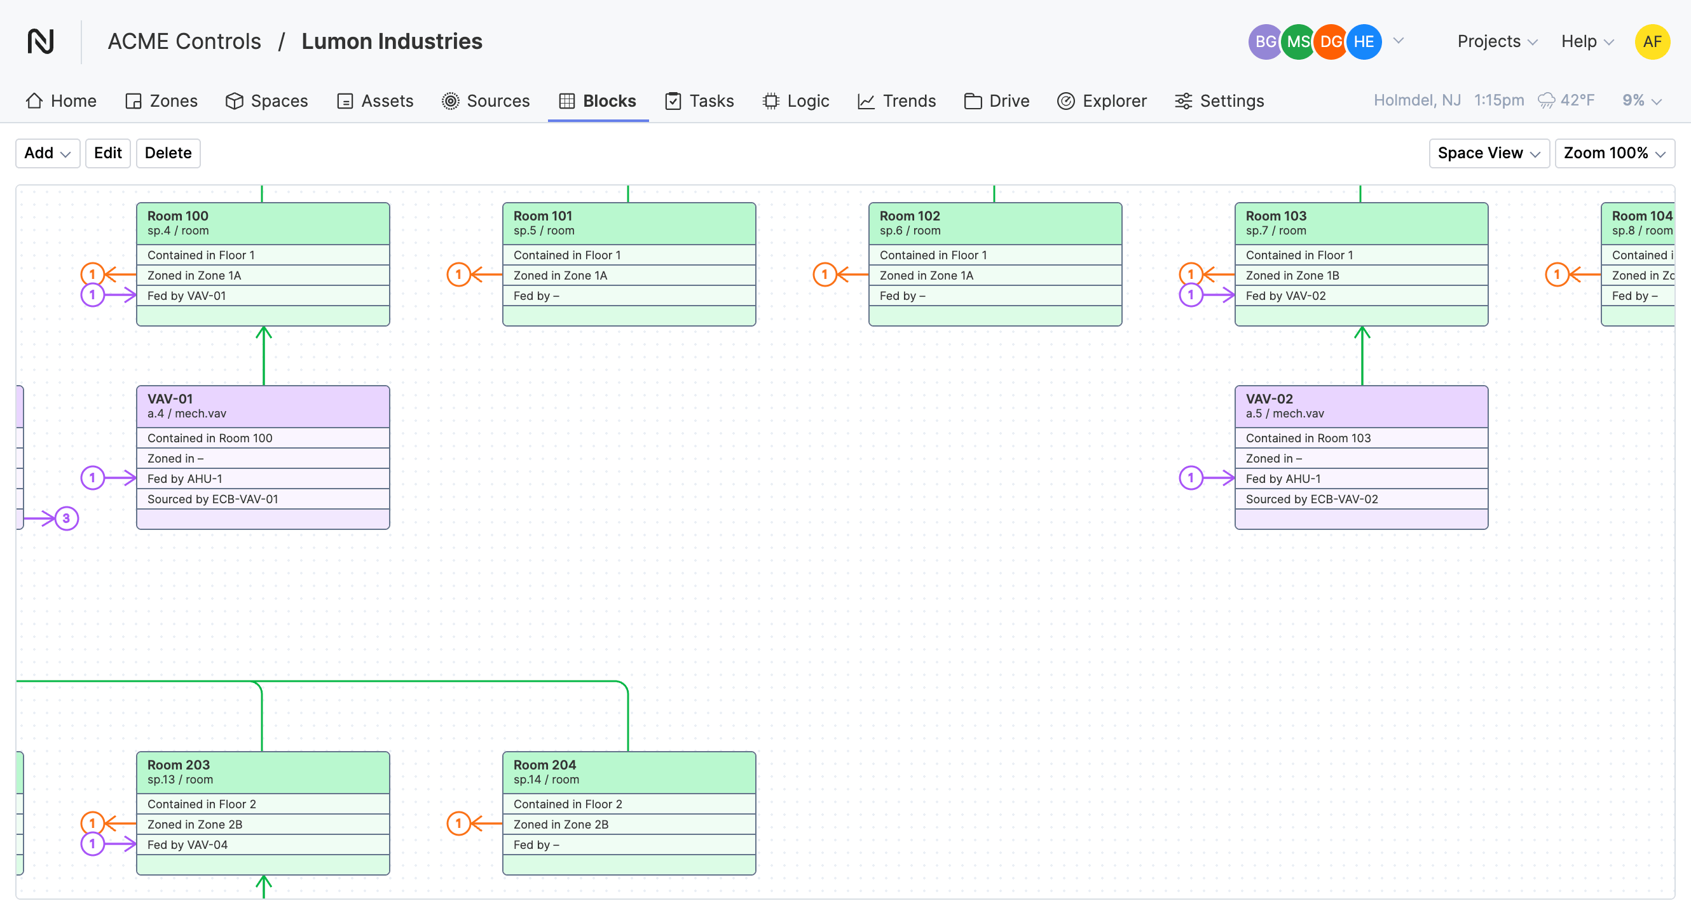Click orange 1 badge beside Room 101
This screenshot has width=1691, height=915.
(458, 274)
